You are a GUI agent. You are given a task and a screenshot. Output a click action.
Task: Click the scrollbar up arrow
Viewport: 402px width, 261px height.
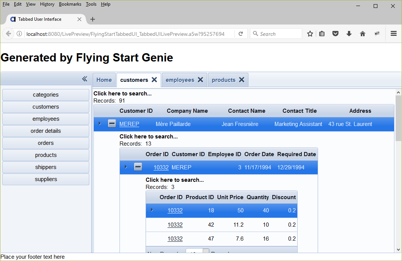pyautogui.click(x=398, y=92)
